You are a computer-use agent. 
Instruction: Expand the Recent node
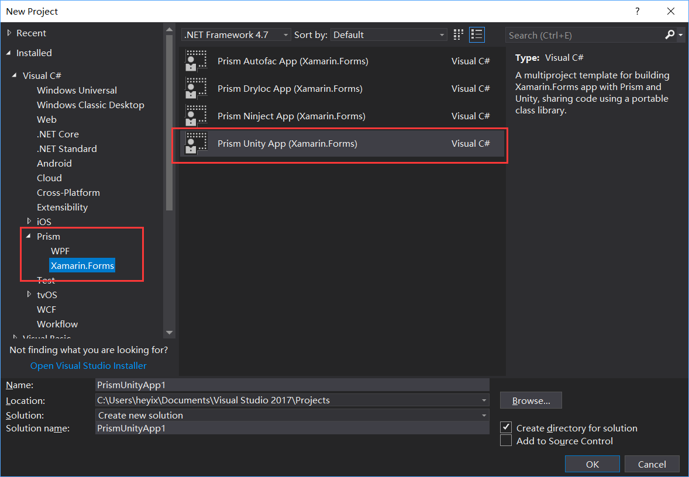coord(9,33)
